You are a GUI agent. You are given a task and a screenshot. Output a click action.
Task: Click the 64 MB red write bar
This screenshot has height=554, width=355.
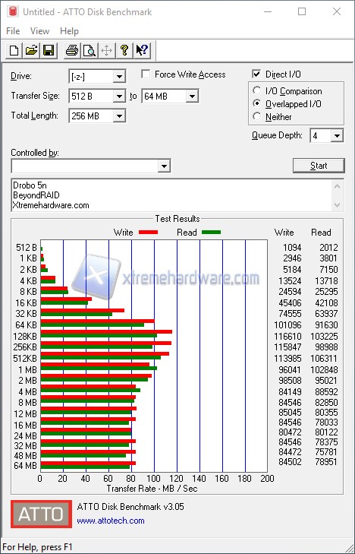pyautogui.click(x=88, y=464)
